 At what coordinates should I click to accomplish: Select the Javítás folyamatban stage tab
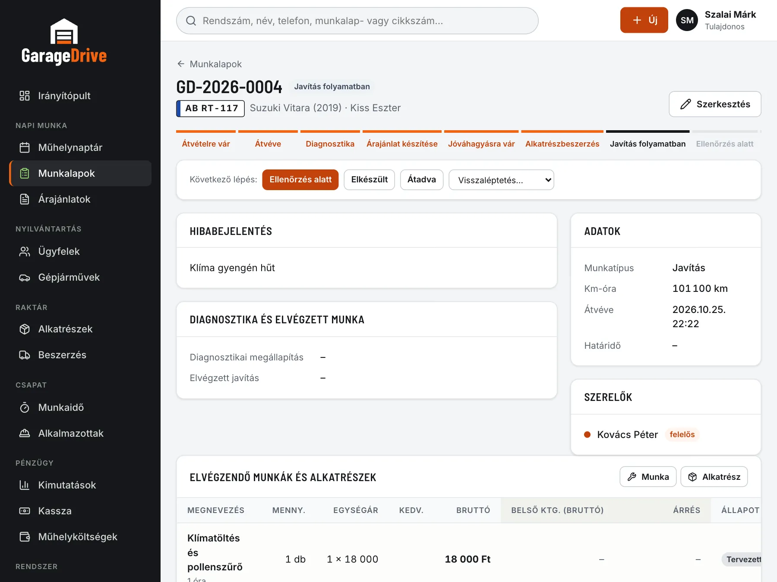(647, 140)
